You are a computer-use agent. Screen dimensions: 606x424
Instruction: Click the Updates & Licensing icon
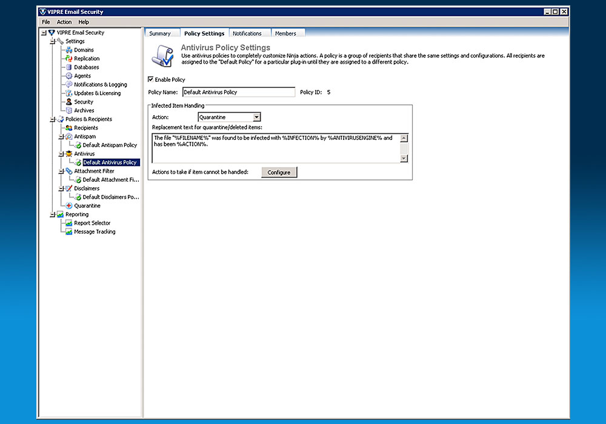tap(69, 93)
